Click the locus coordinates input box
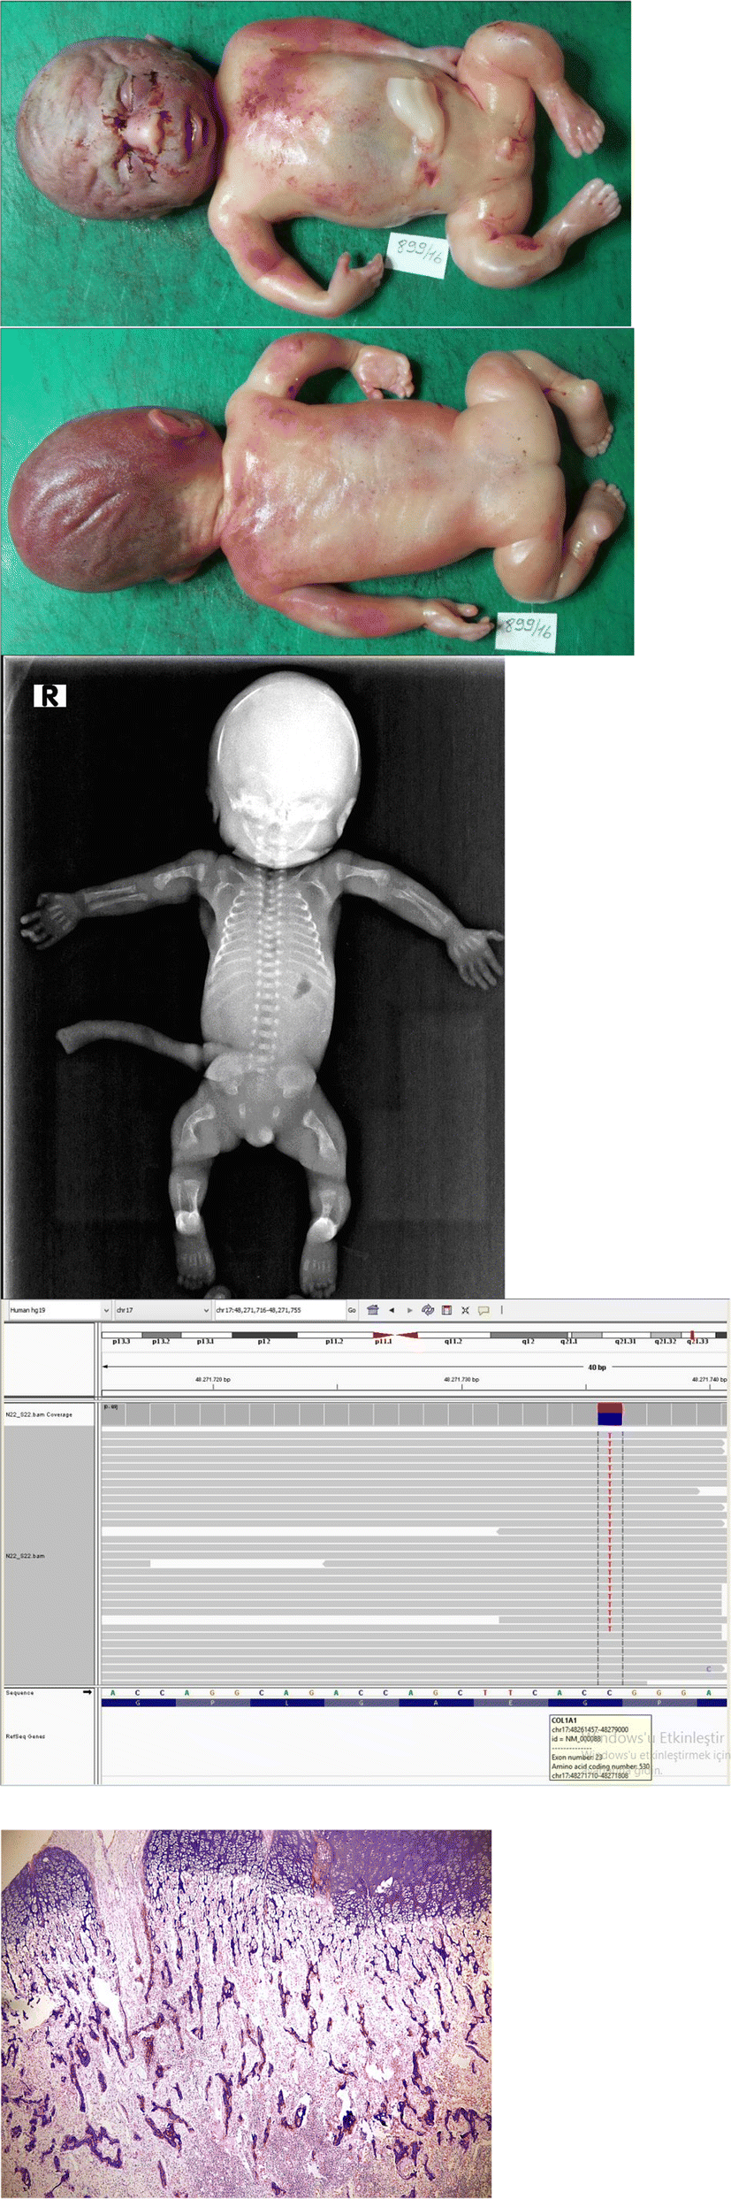 [278, 1310]
